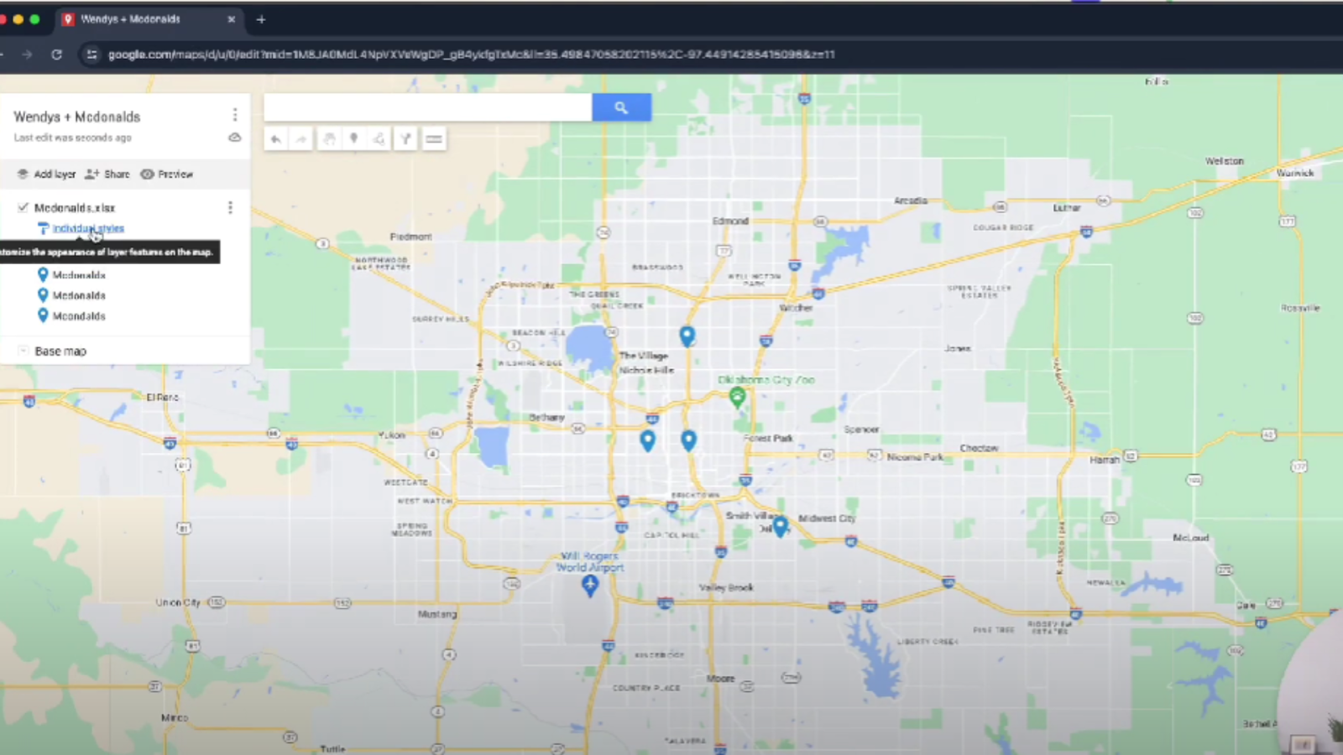Click the Redo arrow in map toolbar

pyautogui.click(x=300, y=139)
